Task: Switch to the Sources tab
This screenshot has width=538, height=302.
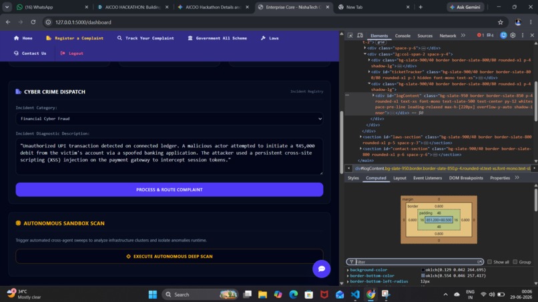Action: tap(425, 35)
